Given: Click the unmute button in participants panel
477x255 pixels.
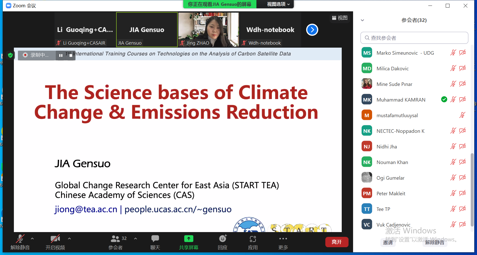Looking at the screenshot, I should [x=435, y=242].
